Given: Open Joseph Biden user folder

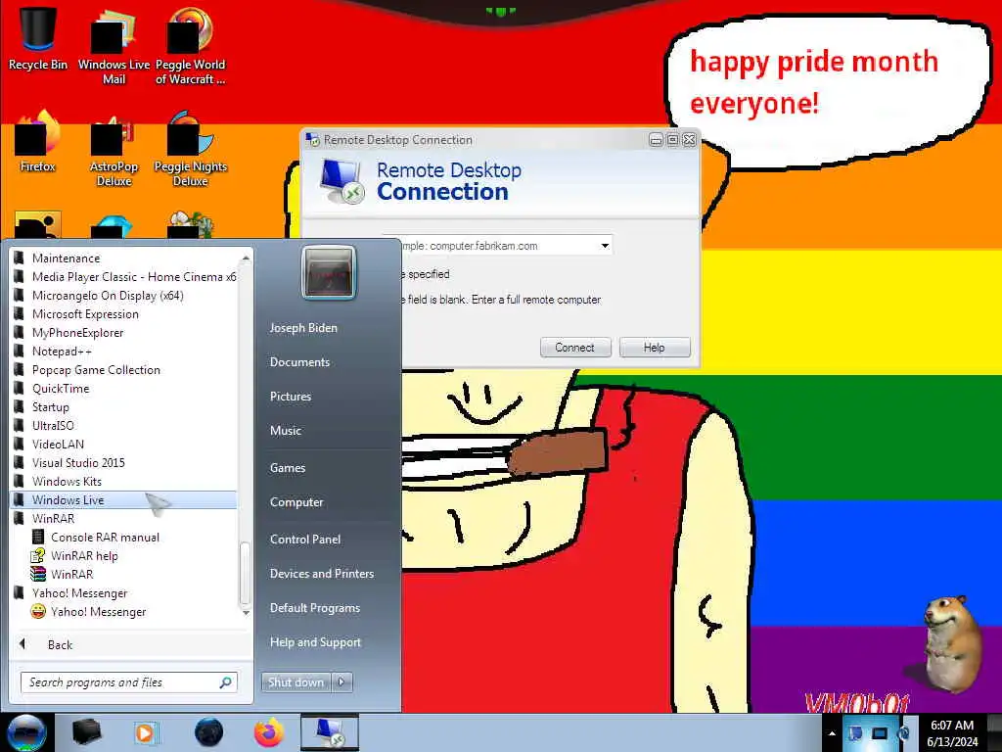Looking at the screenshot, I should [x=303, y=328].
